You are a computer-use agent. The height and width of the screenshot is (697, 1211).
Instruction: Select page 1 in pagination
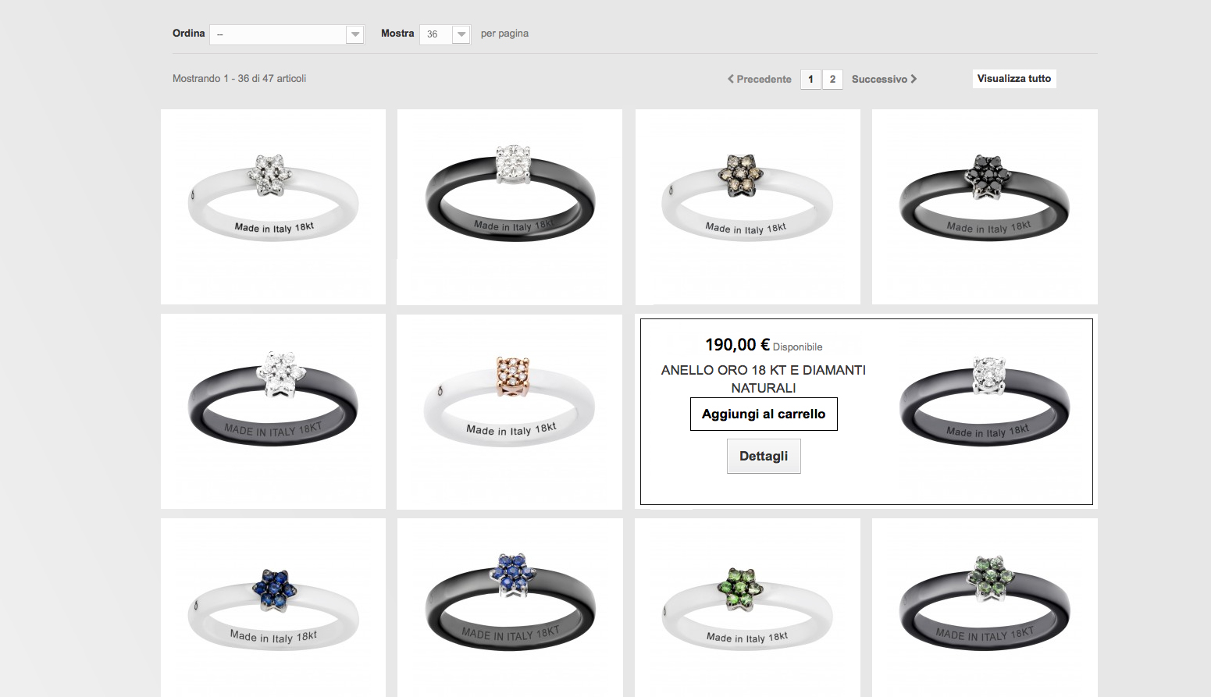(810, 79)
